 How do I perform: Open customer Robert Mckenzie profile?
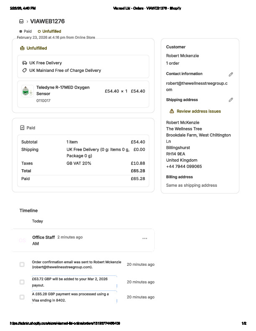click(182, 56)
